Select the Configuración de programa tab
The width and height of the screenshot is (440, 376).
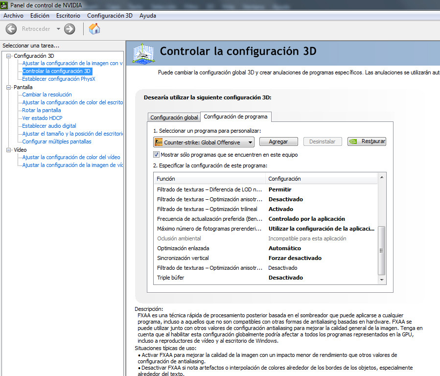click(x=236, y=117)
